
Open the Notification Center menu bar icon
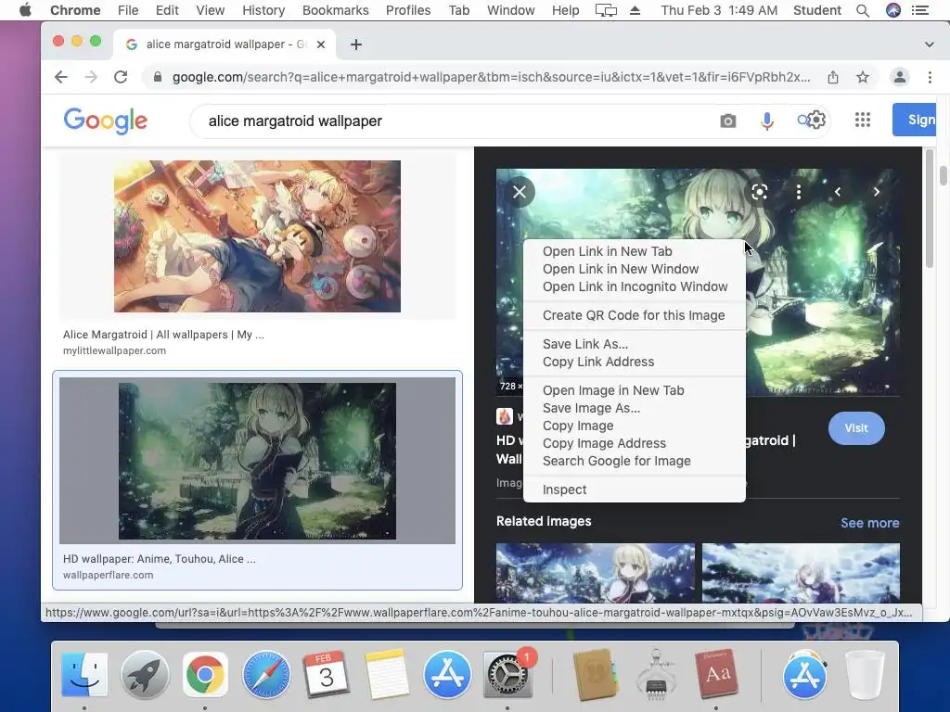pyautogui.click(x=920, y=10)
